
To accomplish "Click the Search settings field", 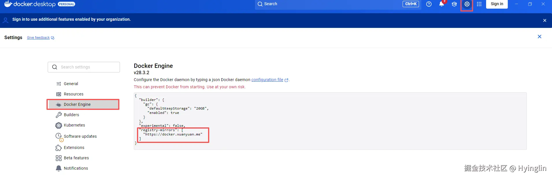I will [x=84, y=67].
